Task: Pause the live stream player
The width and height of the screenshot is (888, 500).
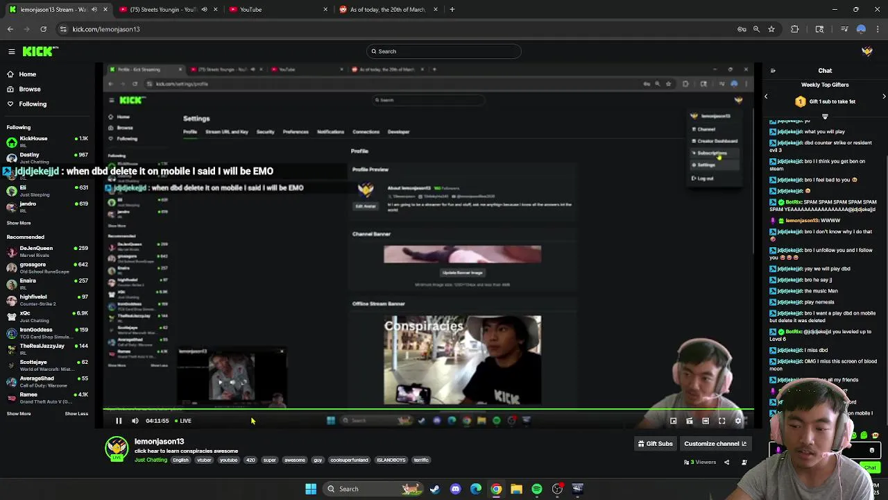Action: click(x=119, y=420)
